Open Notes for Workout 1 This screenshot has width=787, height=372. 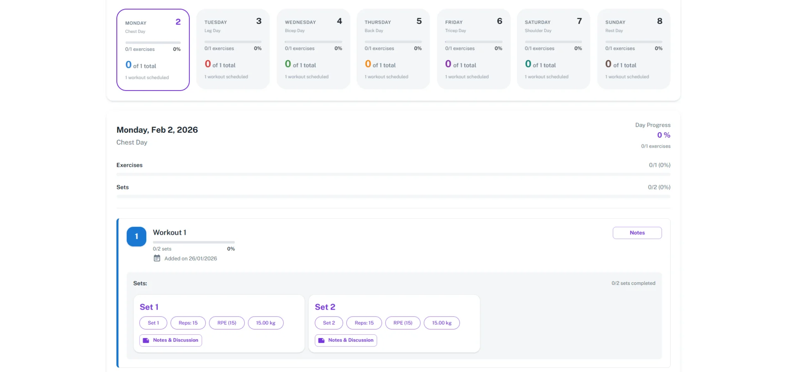637,233
